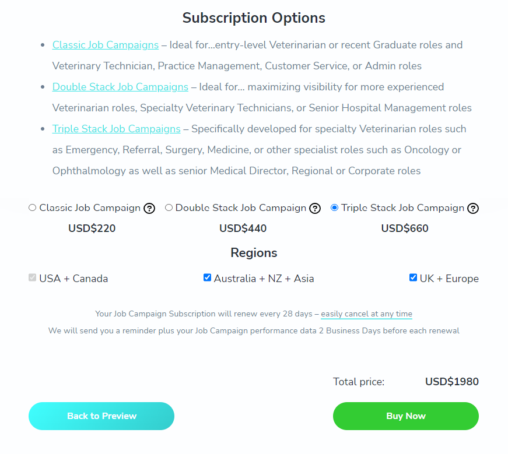Open help icon beside Classic Job Campaign
This screenshot has height=454, width=508.
click(149, 208)
